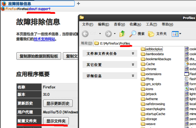Select the bookmarkbackups folder
The width and height of the screenshot is (196, 128).
(156, 59)
